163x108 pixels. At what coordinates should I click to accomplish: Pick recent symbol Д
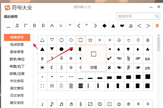coord(17,26)
